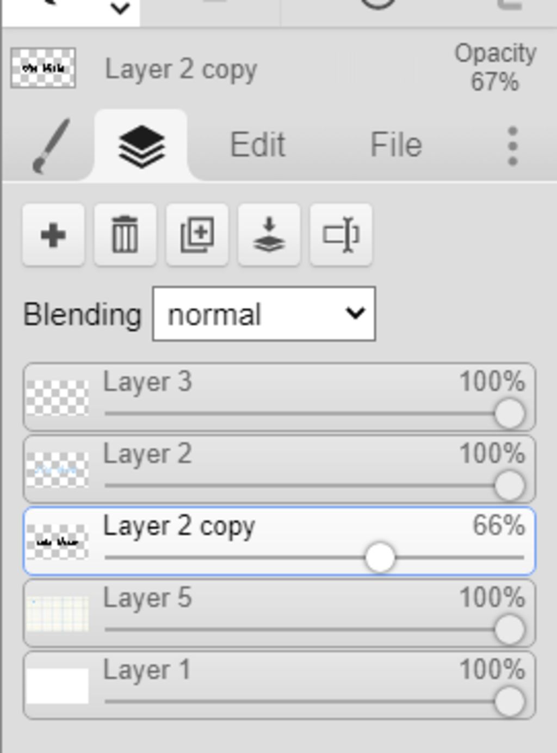Open the layers tab icon
557x753 pixels.
(141, 146)
